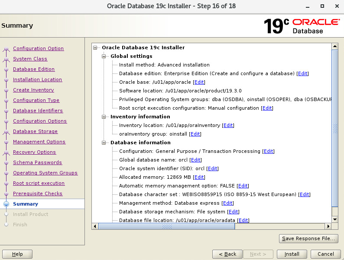This screenshot has width=344, height=260.
Task: Click the horizontal scrollbar left arrow
Action: click(95, 226)
